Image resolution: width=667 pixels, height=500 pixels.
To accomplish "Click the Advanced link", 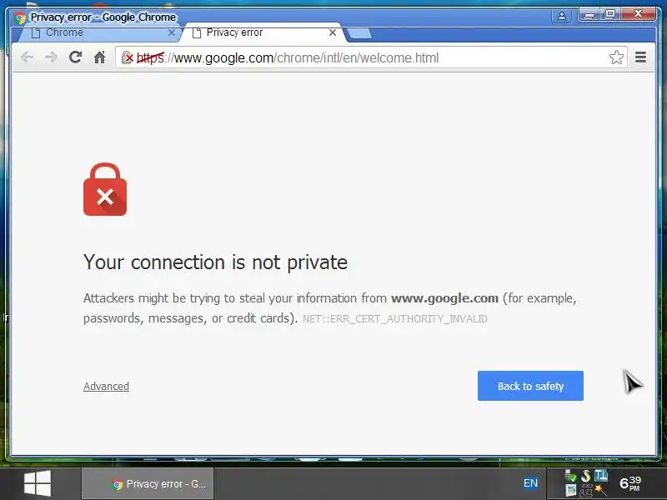I will pos(106,386).
